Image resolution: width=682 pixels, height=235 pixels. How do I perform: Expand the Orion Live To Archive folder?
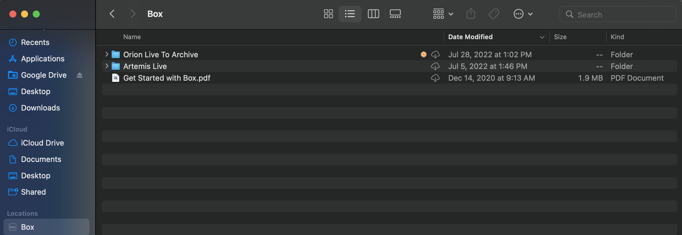(x=107, y=54)
